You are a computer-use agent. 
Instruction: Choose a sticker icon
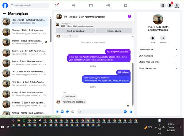[x=67, y=112]
